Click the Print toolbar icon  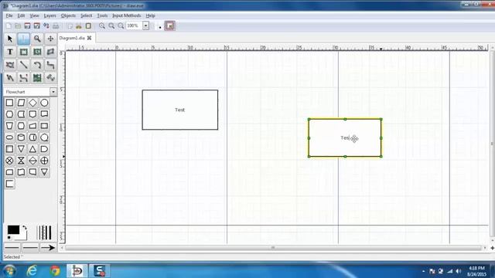point(56,25)
